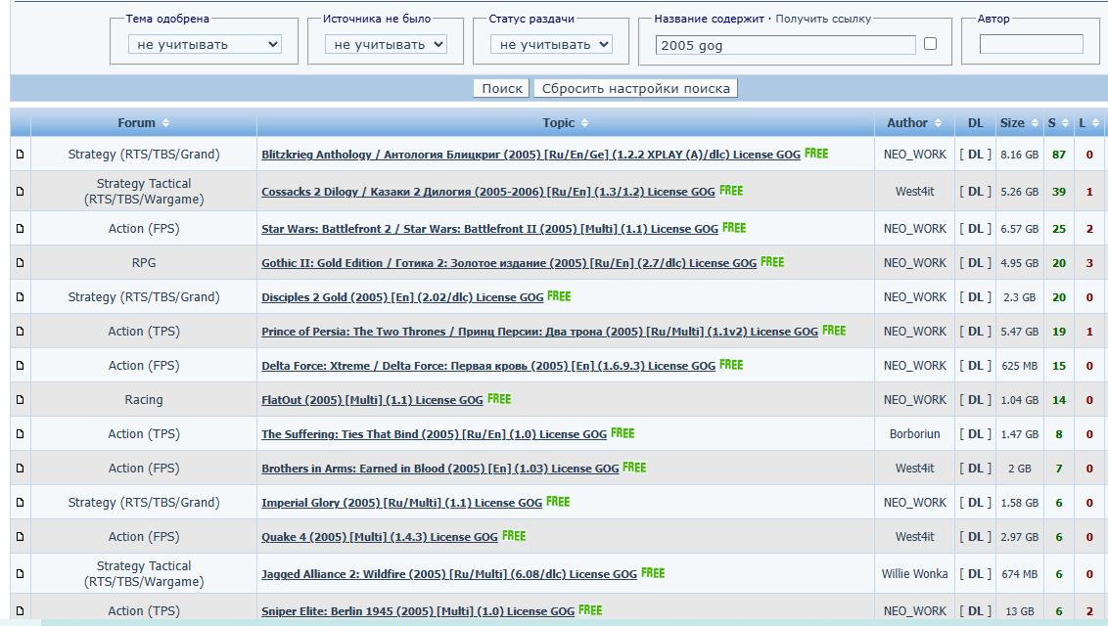Click the sort arrows icon beside Forum header
The width and height of the screenshot is (1108, 626).
(x=166, y=123)
